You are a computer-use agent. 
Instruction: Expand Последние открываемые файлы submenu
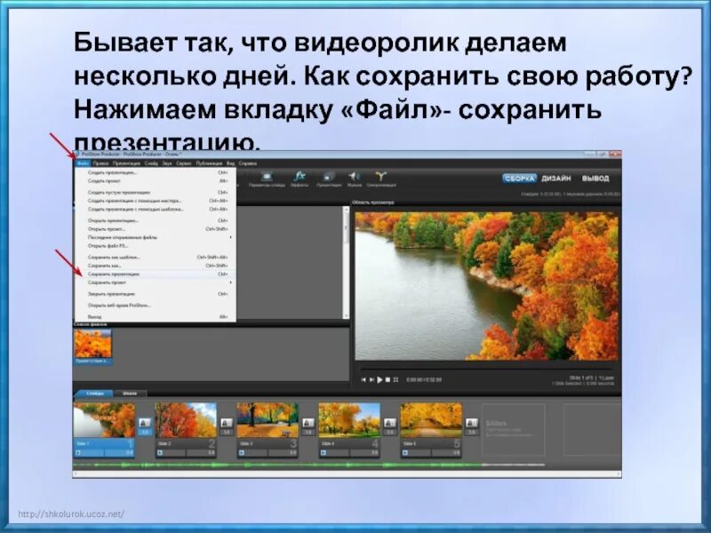pyautogui.click(x=156, y=237)
